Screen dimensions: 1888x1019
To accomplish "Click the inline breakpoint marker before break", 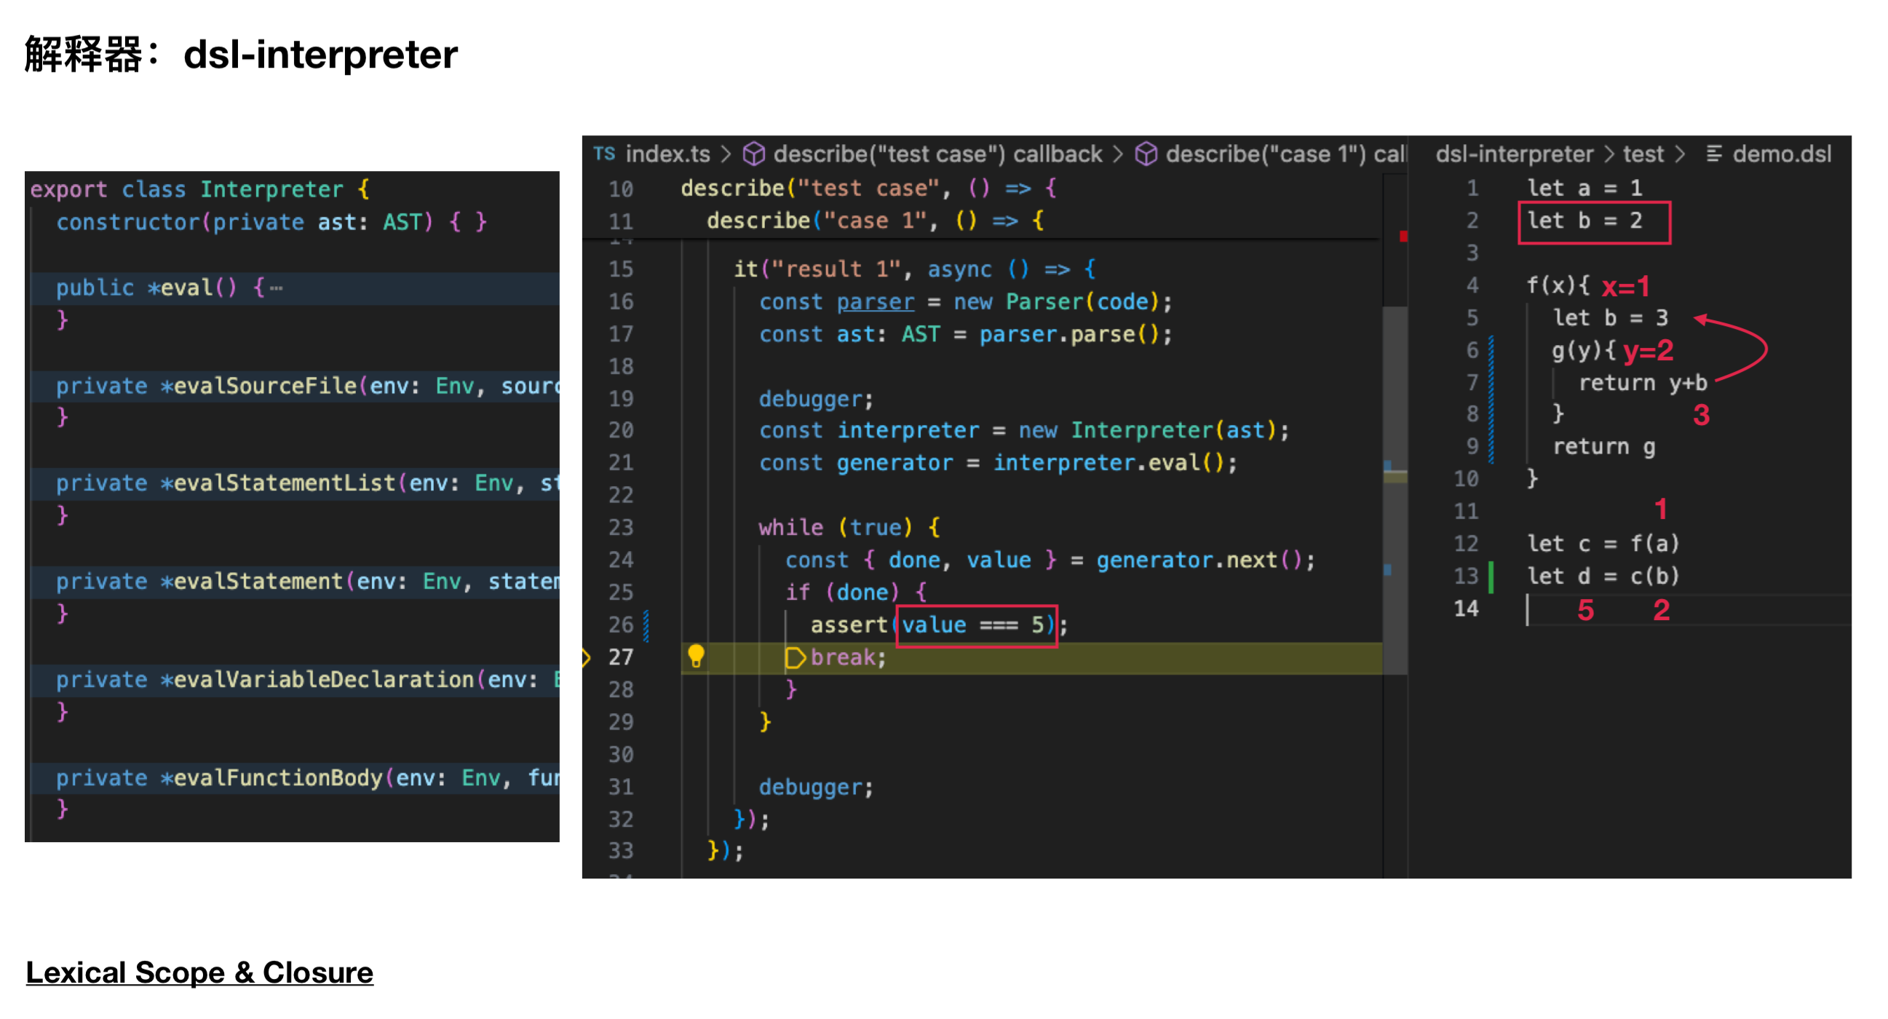I will point(795,657).
